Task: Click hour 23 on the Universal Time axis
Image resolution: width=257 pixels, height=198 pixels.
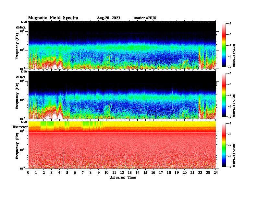Action: (208, 173)
